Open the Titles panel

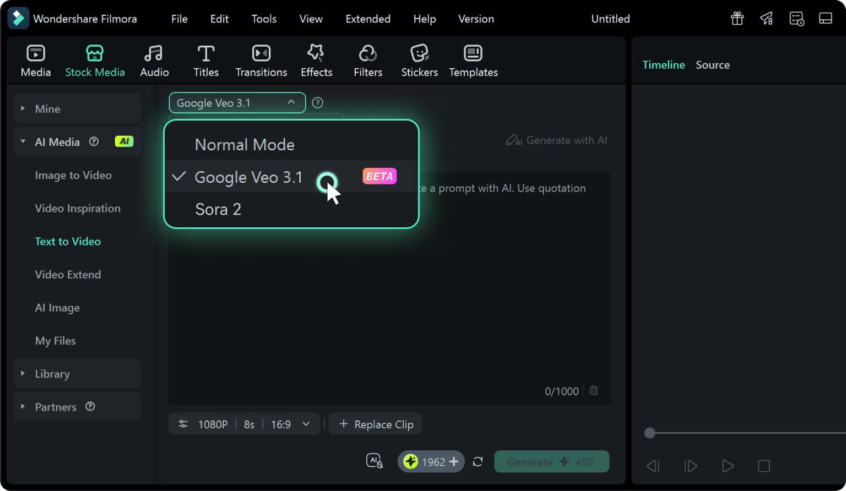(206, 60)
